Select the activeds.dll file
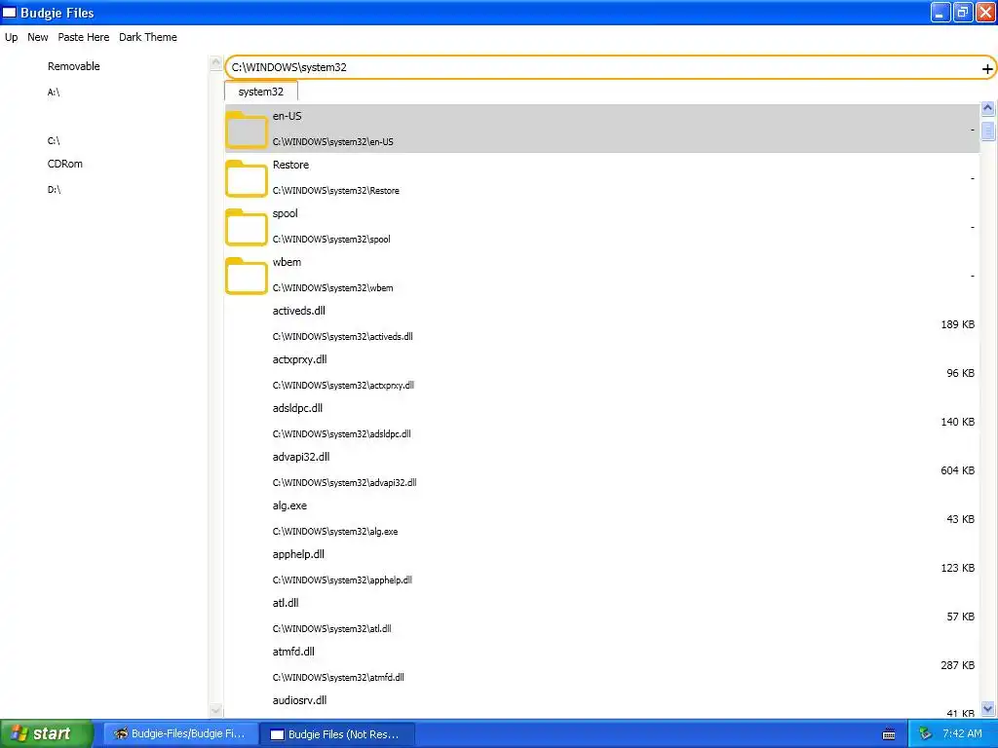 [x=601, y=323]
